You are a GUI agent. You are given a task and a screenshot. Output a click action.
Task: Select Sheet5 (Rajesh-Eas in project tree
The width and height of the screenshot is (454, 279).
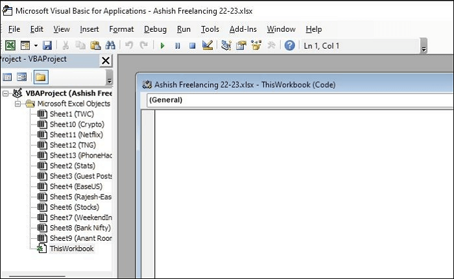(81, 197)
